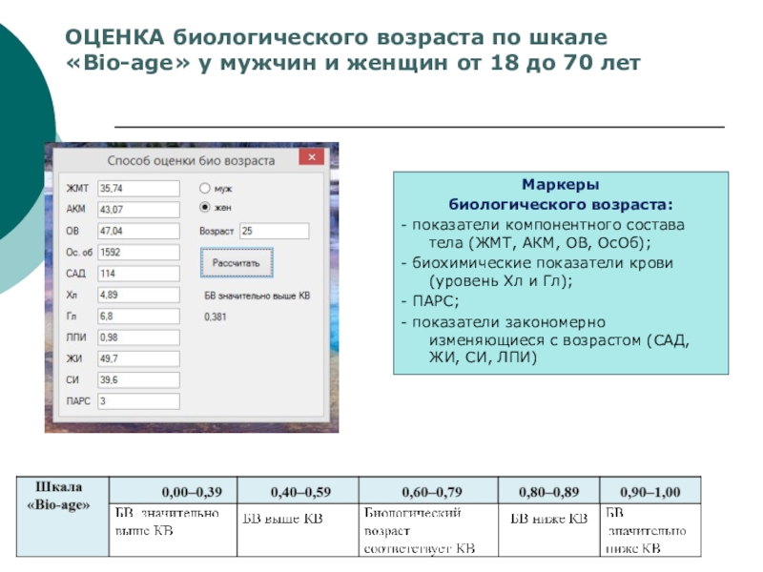The image size is (763, 572).
Task: Click the "0,40–0,59" table header cell
Action: tap(300, 492)
